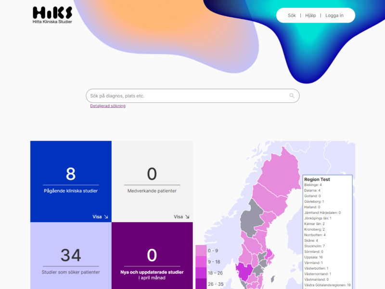Click the arrow icon in ongoing studies tile
This screenshot has width=385, height=289.
(x=106, y=217)
